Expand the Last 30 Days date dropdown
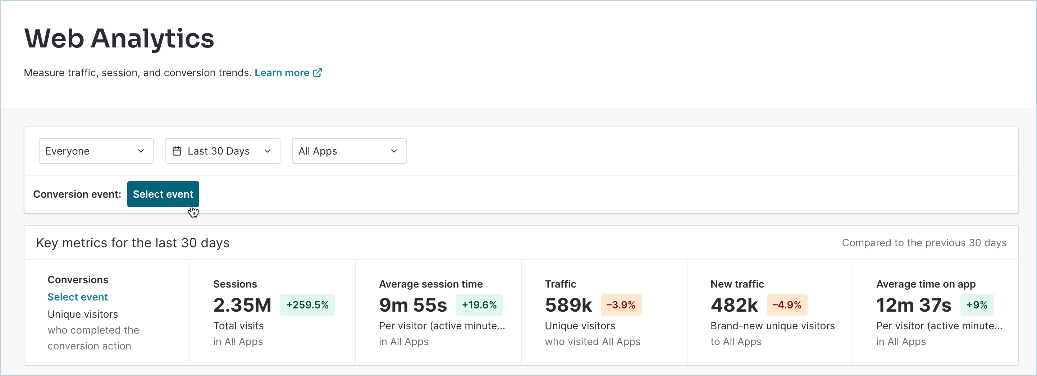Screen dimensions: 1037x376 [x=223, y=151]
